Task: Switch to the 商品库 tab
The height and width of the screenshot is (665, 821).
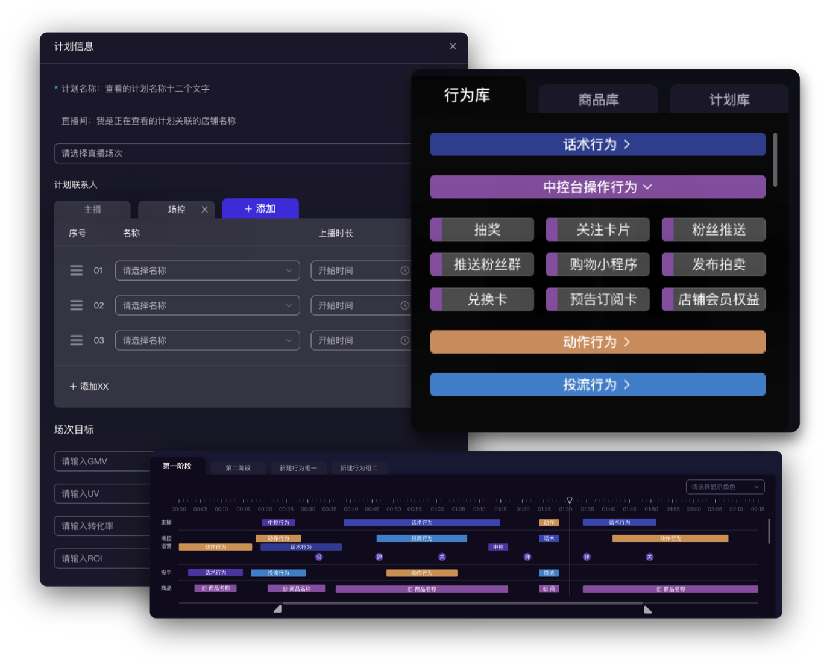Action: point(598,99)
